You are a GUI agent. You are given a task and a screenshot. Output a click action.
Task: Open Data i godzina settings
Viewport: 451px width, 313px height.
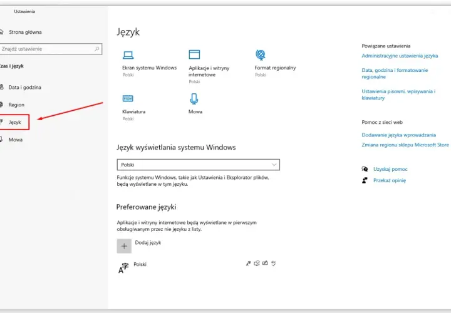[24, 88]
